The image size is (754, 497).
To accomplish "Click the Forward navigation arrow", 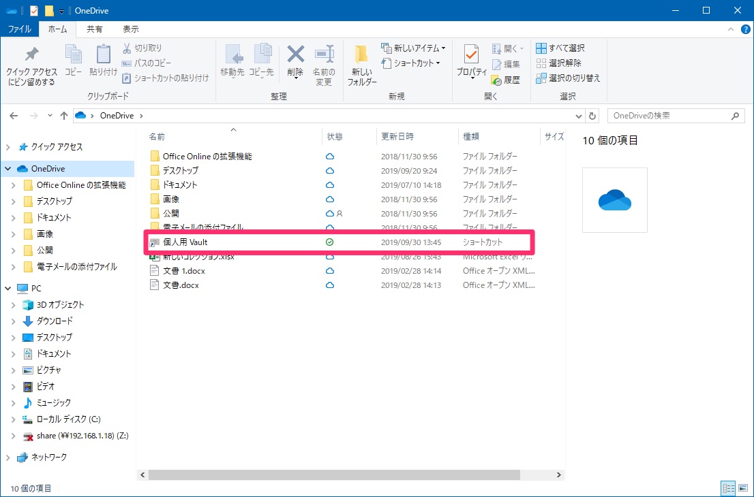I will click(33, 116).
